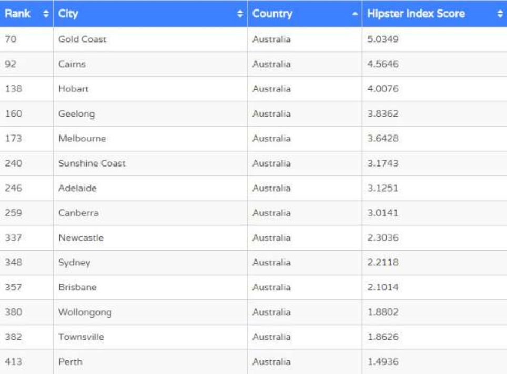Click the Australia cell in Brisbane row
Screen dimensions: 507x374
pos(271,287)
